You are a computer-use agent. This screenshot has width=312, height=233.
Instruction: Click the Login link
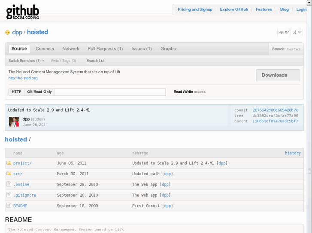pos(301,9)
